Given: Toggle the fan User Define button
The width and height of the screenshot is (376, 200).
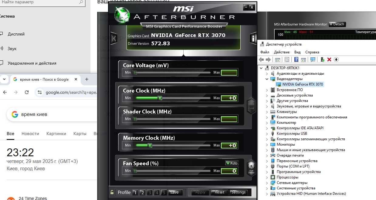Looking at the screenshot, I should (x=251, y=168).
